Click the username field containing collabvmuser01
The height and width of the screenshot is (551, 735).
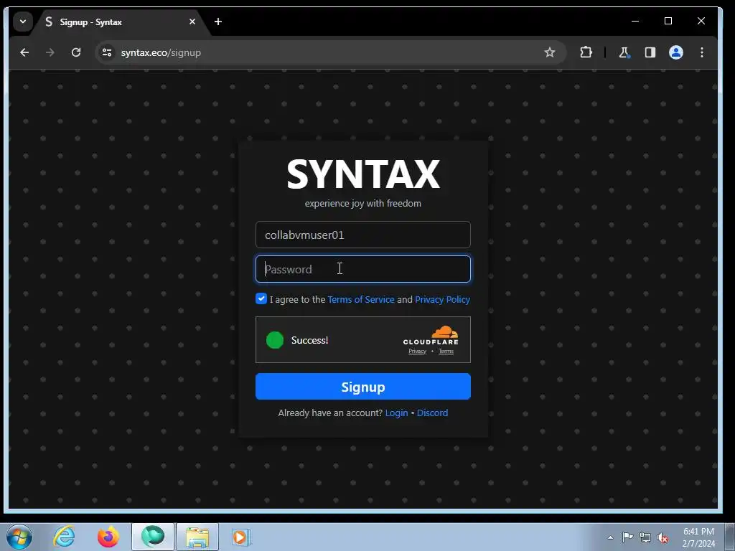click(x=362, y=235)
